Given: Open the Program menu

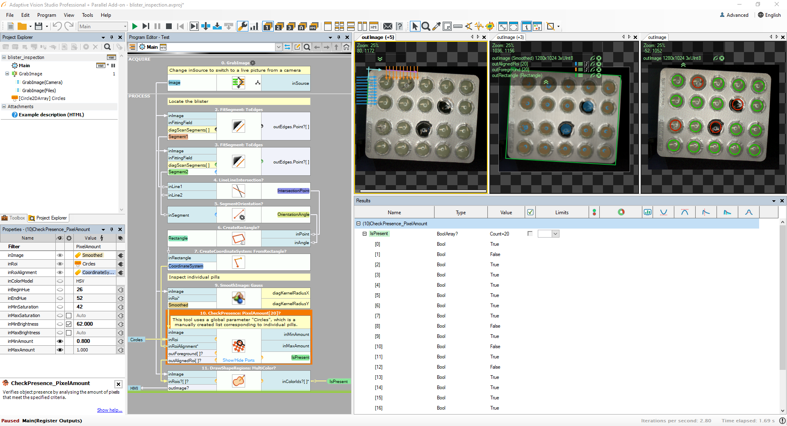Looking at the screenshot, I should coord(46,15).
